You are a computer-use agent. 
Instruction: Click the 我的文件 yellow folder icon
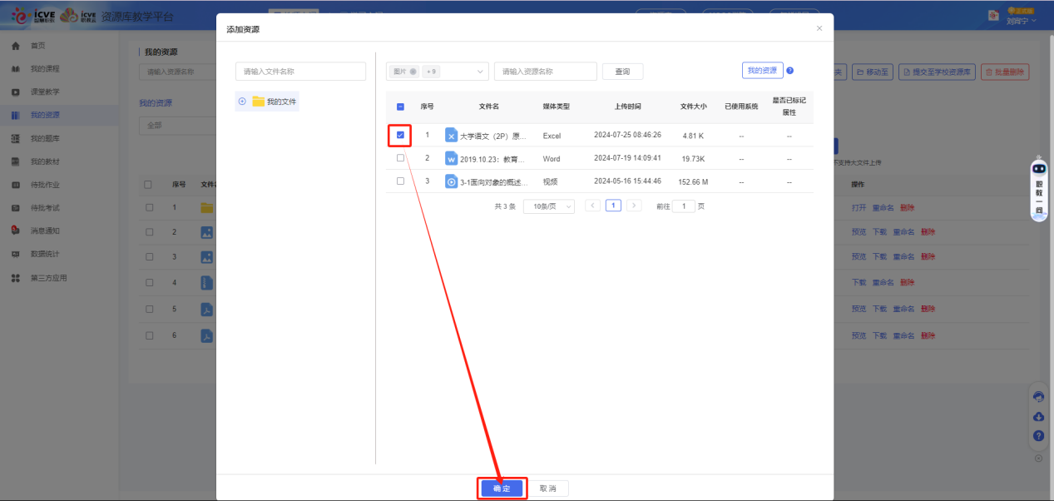(258, 102)
